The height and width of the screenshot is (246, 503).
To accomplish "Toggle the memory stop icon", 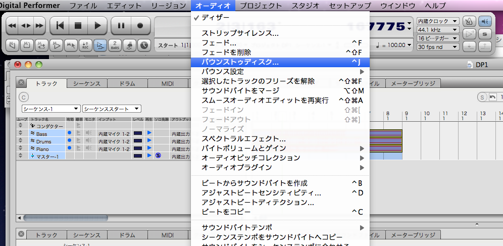I will coord(27,45).
